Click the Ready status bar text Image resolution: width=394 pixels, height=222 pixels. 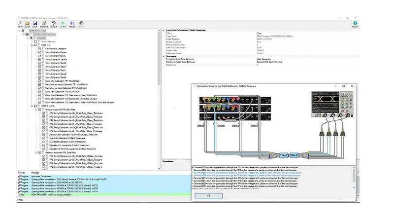point(20,200)
